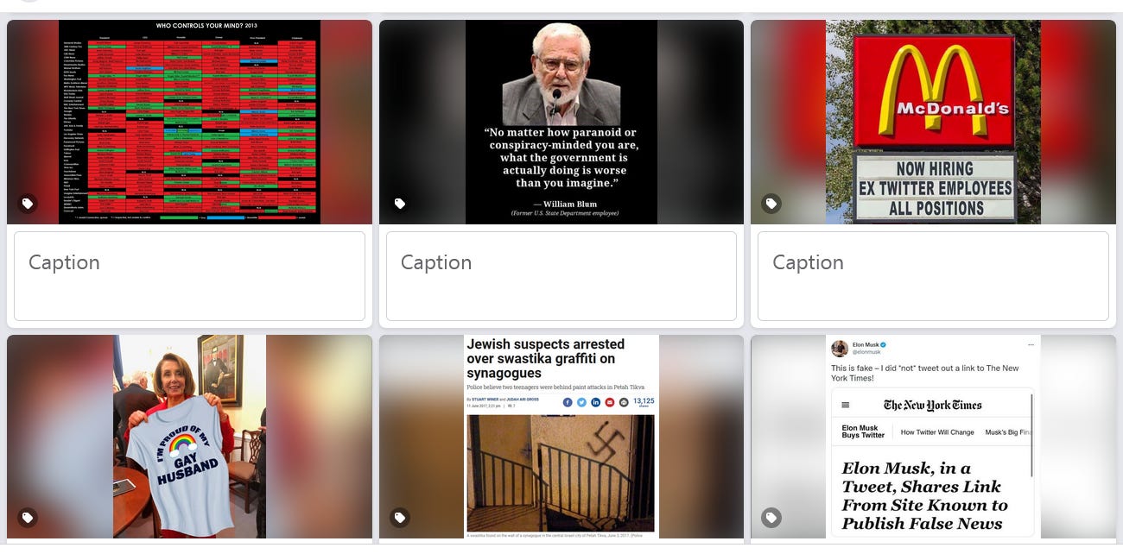Open the William Blum quote thumbnail
Viewport: 1123px width, 554px height.
coord(561,123)
